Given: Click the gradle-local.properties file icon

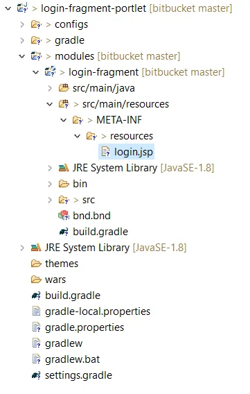Looking at the screenshot, I should (37, 311).
